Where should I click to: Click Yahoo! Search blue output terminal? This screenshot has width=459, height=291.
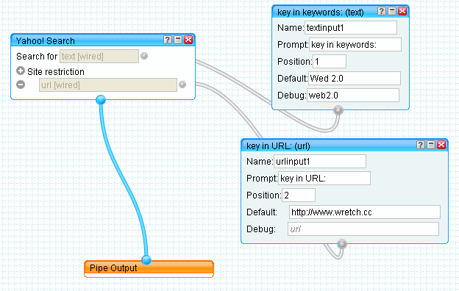pos(101,100)
